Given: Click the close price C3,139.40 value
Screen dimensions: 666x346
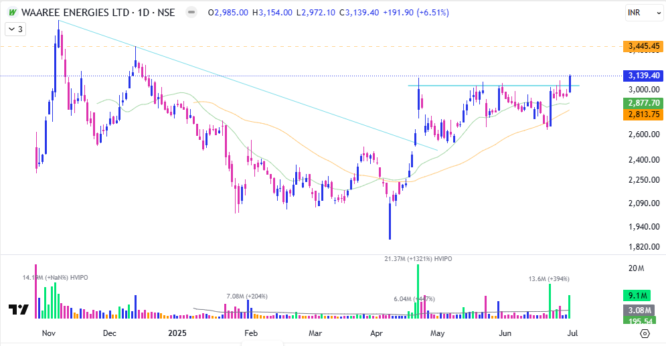Looking at the screenshot, I should point(359,12).
